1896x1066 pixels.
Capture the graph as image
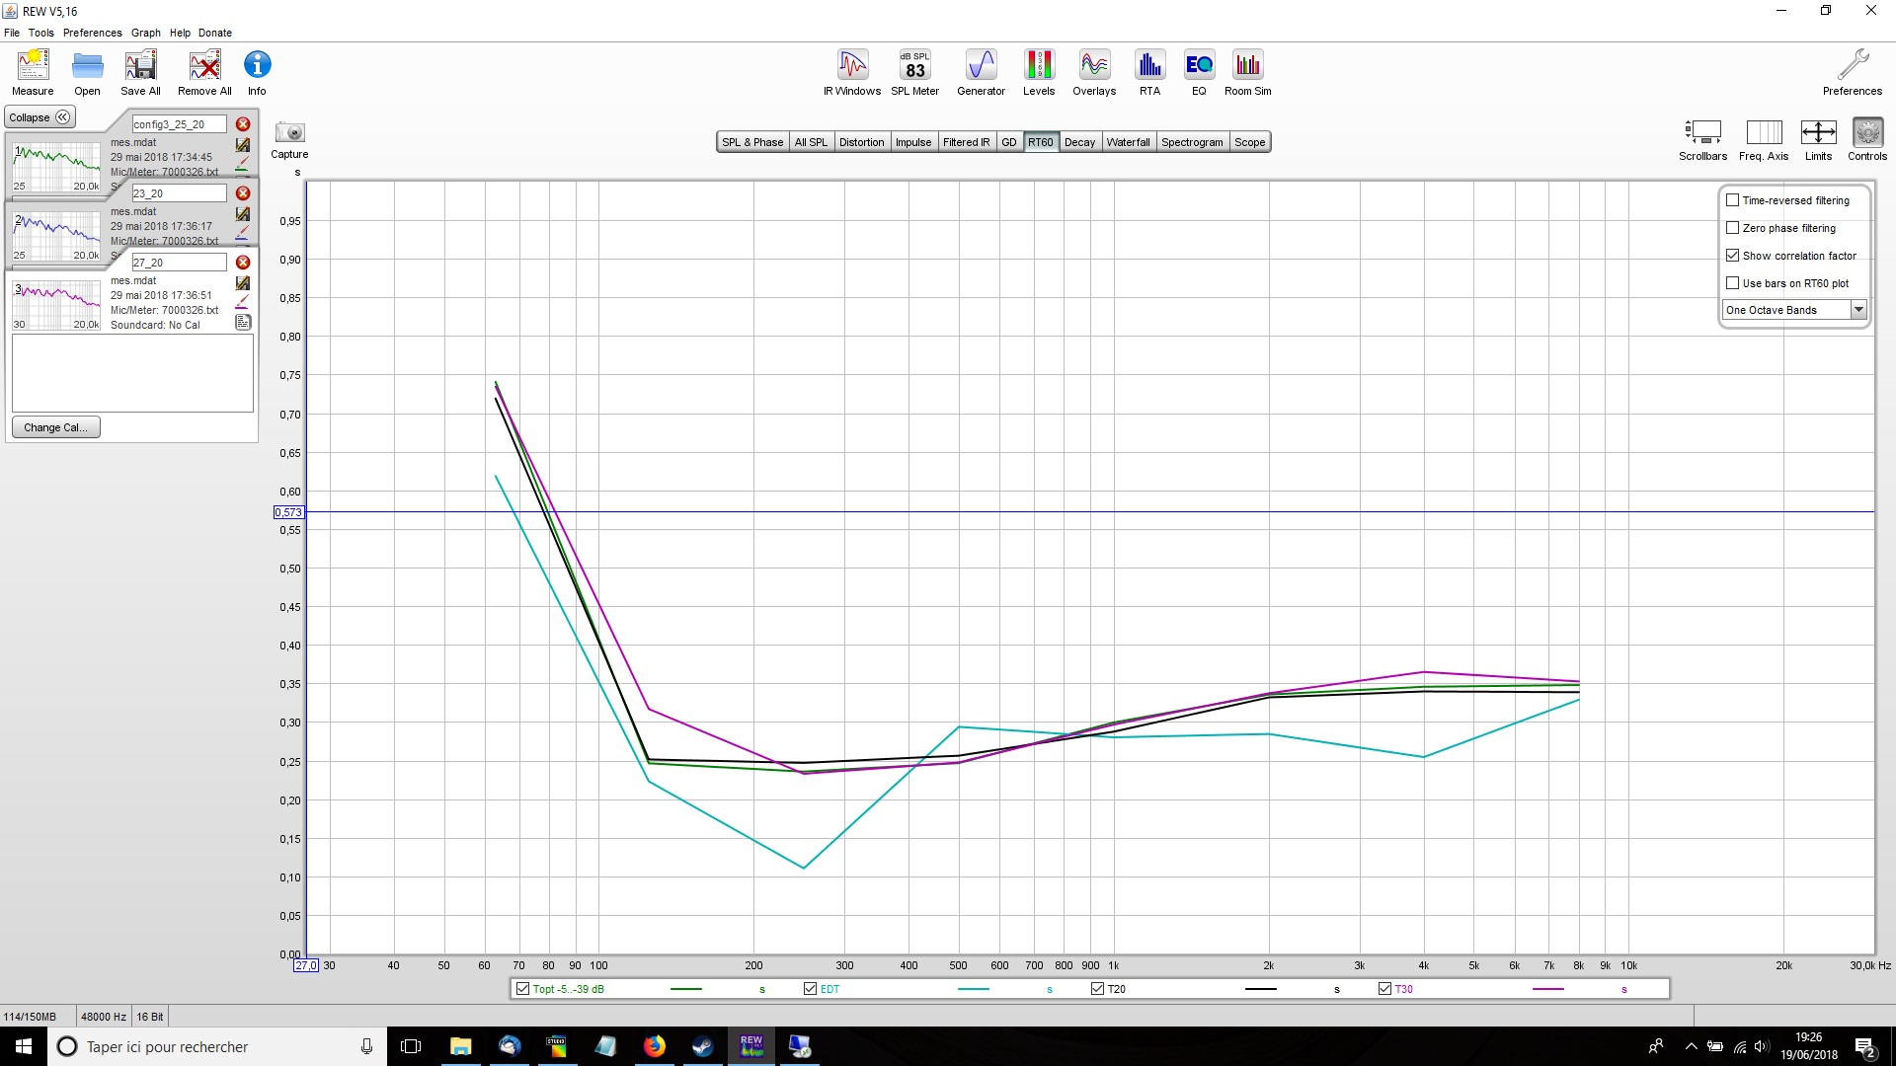coord(289,140)
